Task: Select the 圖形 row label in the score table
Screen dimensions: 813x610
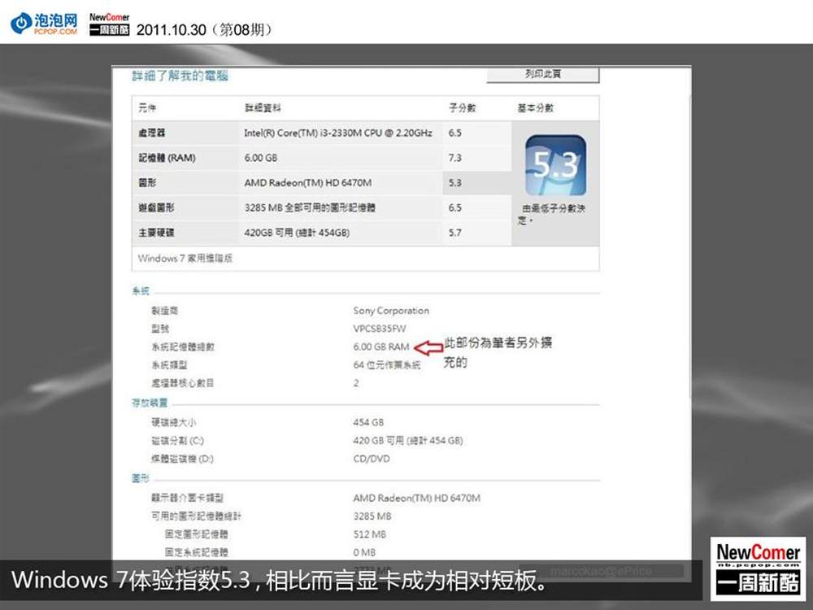Action: (146, 182)
